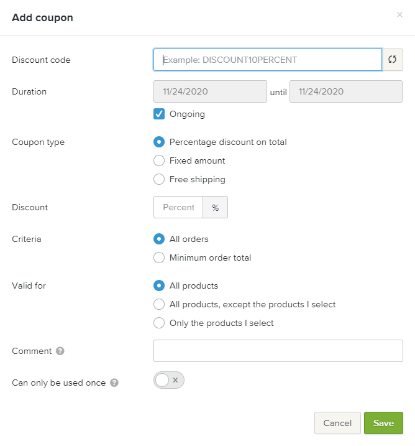Click the duration start date field
This screenshot has width=415, height=446.
tap(210, 91)
